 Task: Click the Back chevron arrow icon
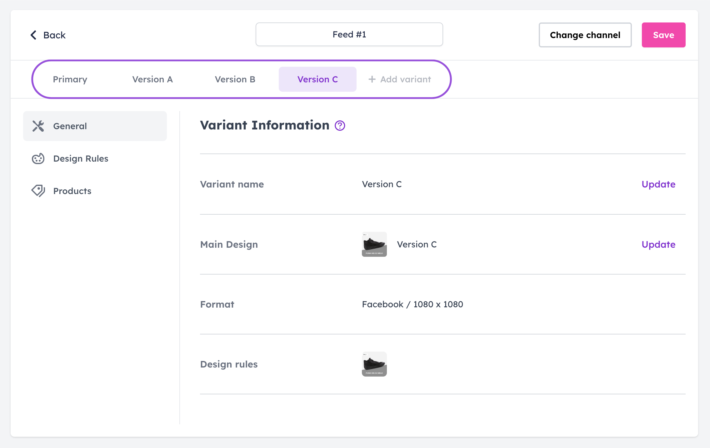point(33,35)
